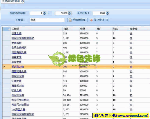The height and width of the screenshot is (119, 150).
Task: Click the red 停止查询 stop icon
Action: click(x=91, y=20)
